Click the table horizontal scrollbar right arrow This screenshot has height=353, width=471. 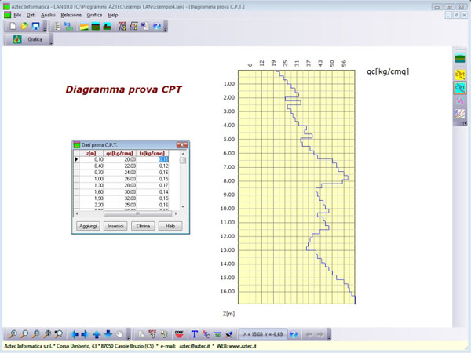tap(176, 213)
